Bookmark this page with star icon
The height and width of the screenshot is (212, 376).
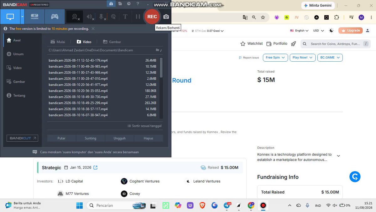[x=263, y=18]
